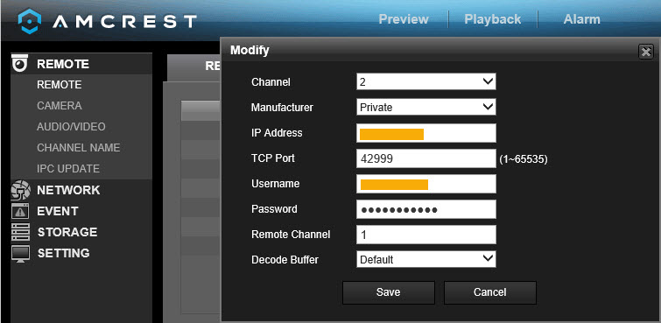This screenshot has width=661, height=323.
Task: Click the Remote Channel field showing 1
Action: pyautogui.click(x=425, y=235)
